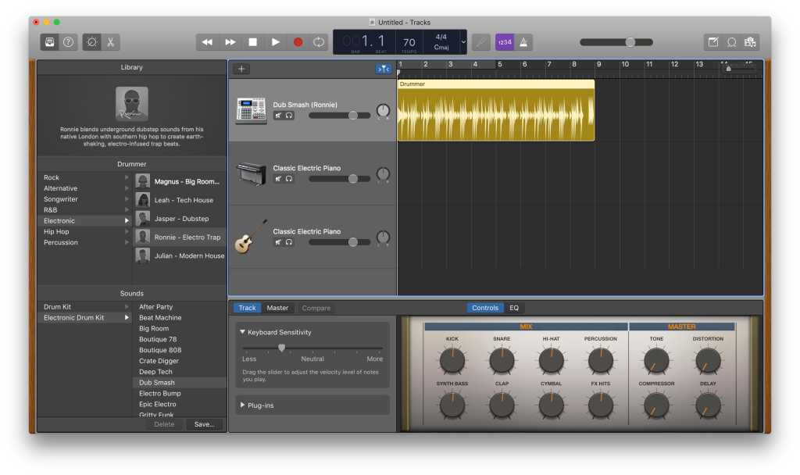Toggle the Smart Controls dial button
This screenshot has width=800, height=475.
91,42
